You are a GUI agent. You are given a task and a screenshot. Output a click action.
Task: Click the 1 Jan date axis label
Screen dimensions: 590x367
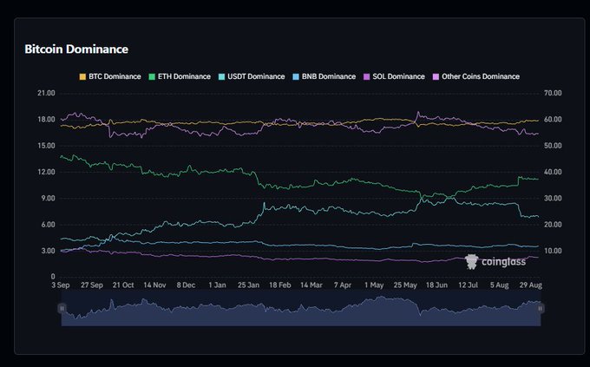(x=217, y=285)
